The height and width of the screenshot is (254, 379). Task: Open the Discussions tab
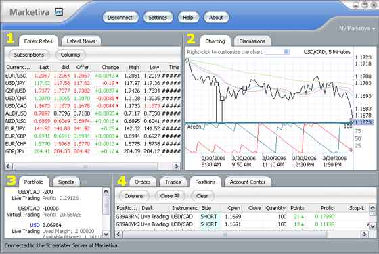252,41
